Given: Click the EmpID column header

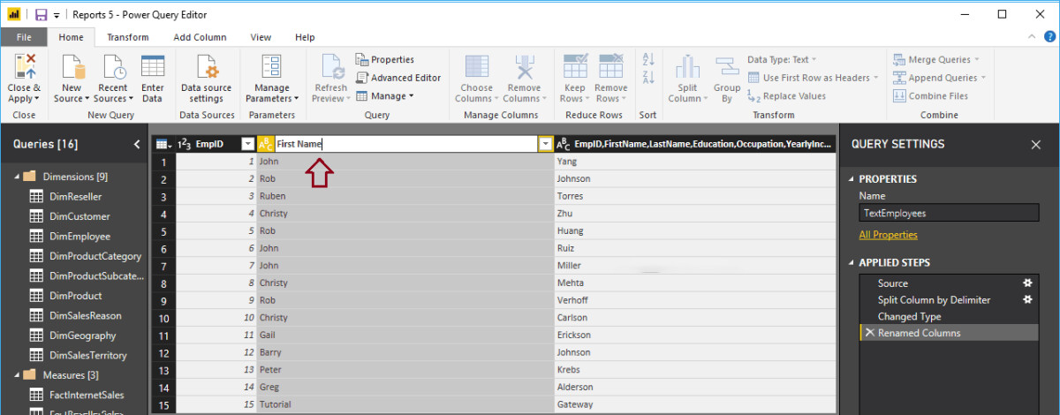Looking at the screenshot, I should [208, 144].
